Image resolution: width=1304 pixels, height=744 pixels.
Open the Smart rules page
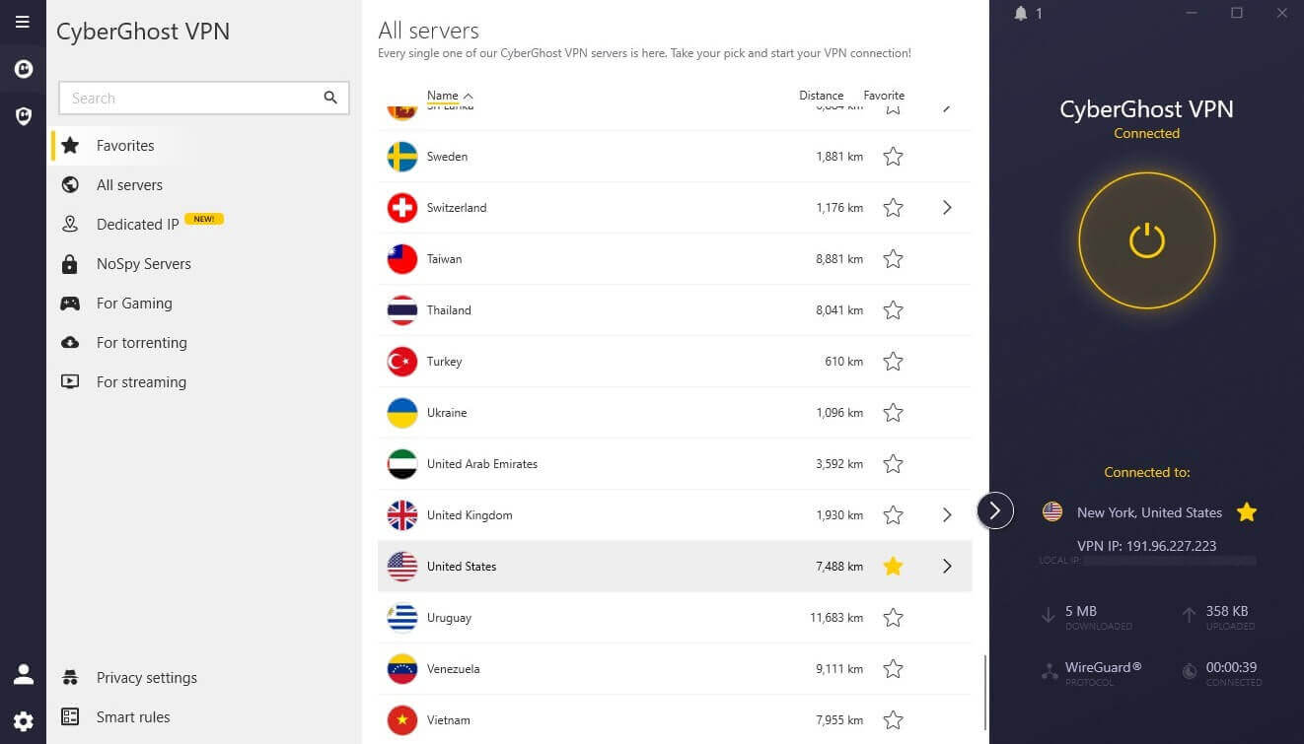[x=132, y=716]
